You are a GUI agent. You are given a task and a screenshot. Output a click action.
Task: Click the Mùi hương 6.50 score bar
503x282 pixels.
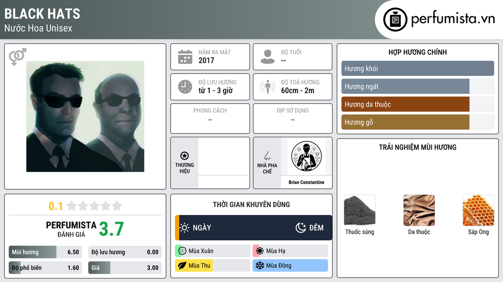pyautogui.click(x=46, y=252)
